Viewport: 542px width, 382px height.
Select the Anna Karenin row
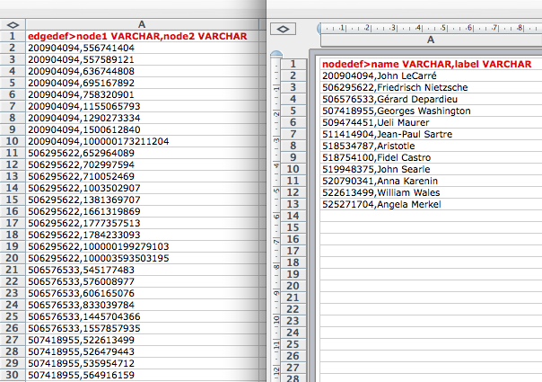point(431,182)
